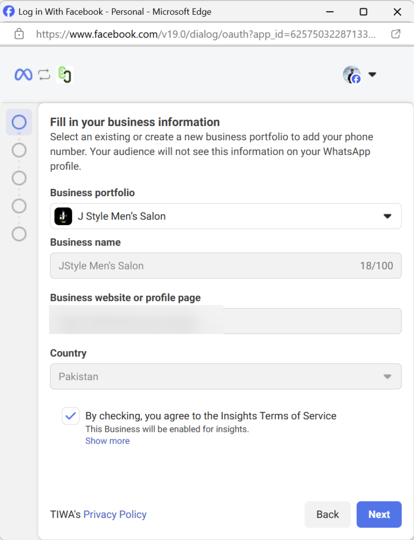This screenshot has height=540, width=414.
Task: Open the Business portfolio dropdown
Action: 226,216
